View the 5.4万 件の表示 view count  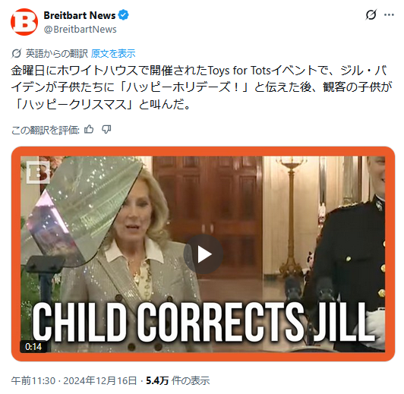178,380
